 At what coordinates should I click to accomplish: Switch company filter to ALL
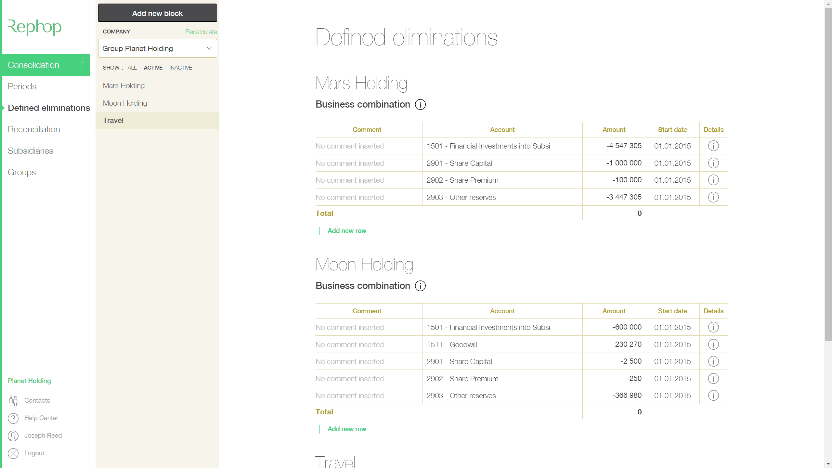point(132,68)
